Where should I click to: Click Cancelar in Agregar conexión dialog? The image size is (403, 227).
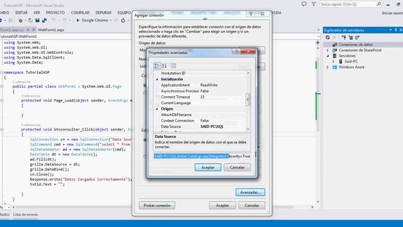(252, 206)
